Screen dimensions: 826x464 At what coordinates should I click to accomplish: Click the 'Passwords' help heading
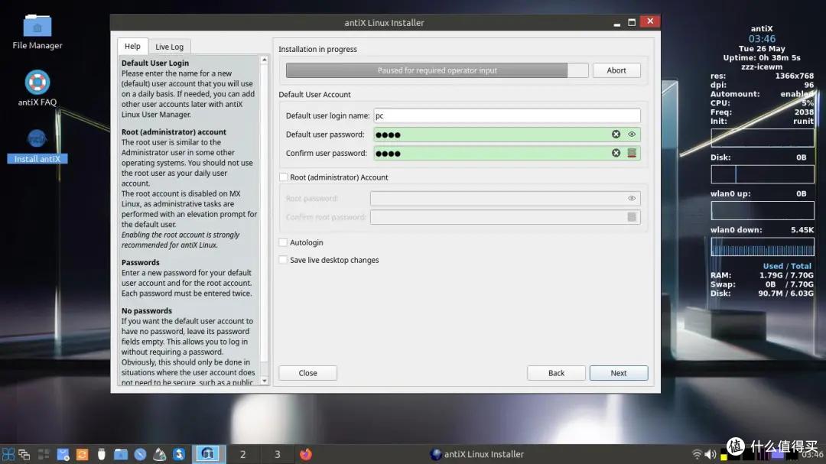tap(140, 262)
